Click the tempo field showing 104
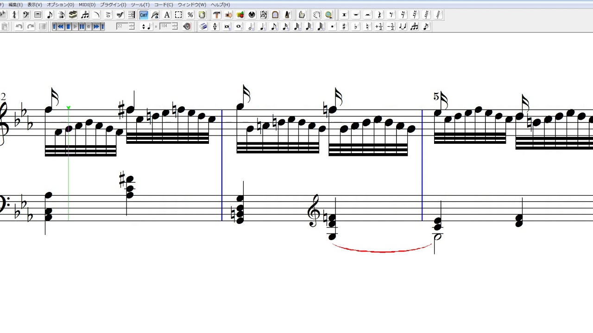This screenshot has width=593, height=333. (165, 26)
